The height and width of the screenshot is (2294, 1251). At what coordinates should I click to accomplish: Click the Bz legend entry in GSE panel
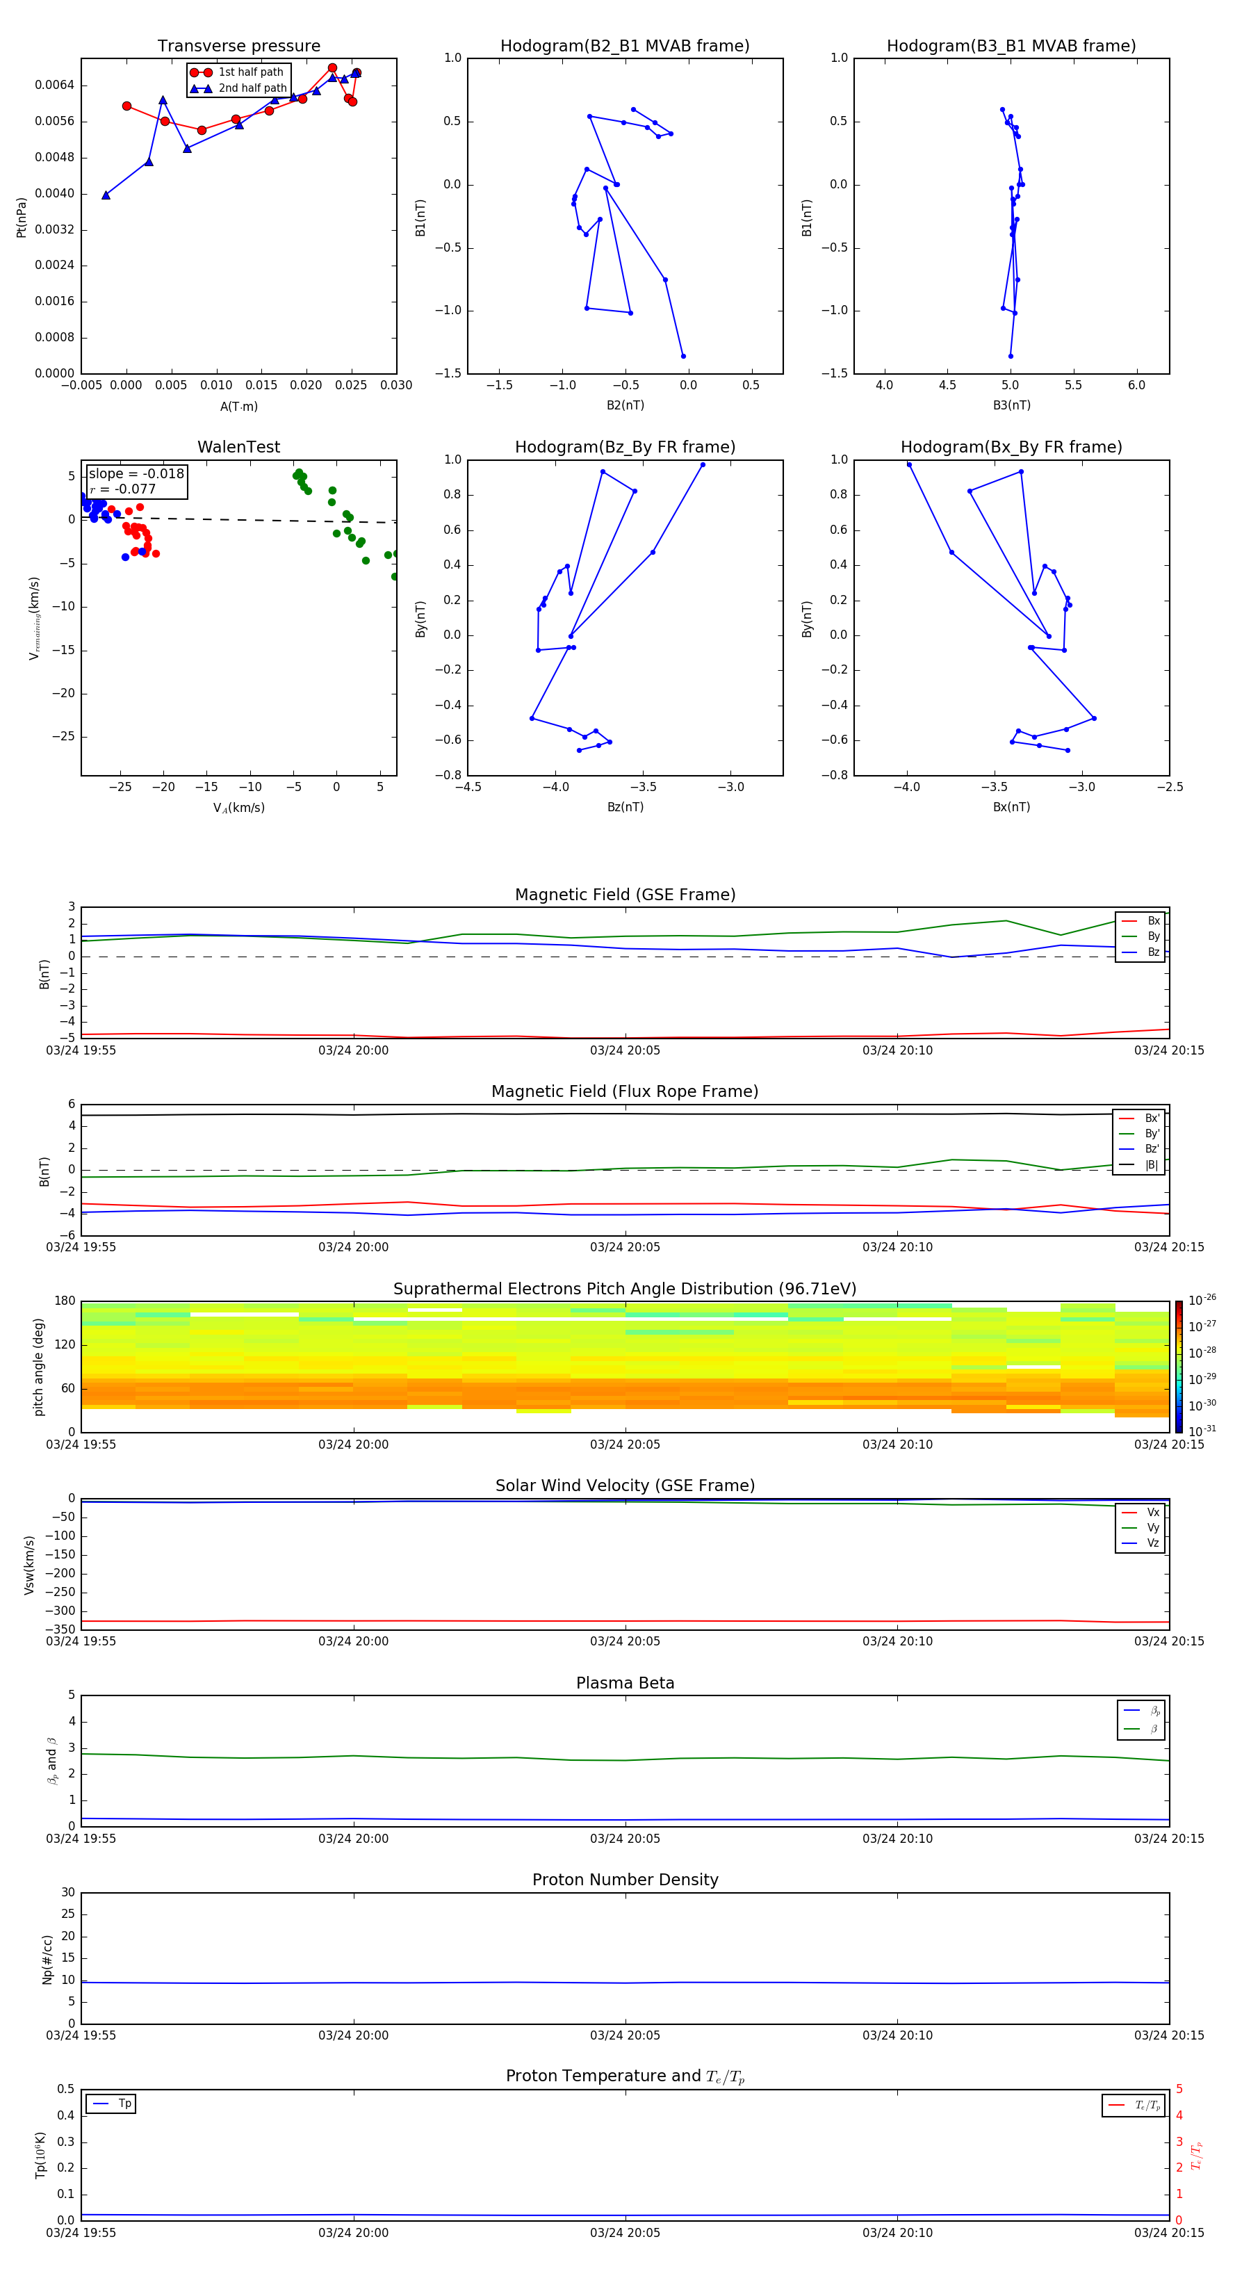coord(1140,952)
